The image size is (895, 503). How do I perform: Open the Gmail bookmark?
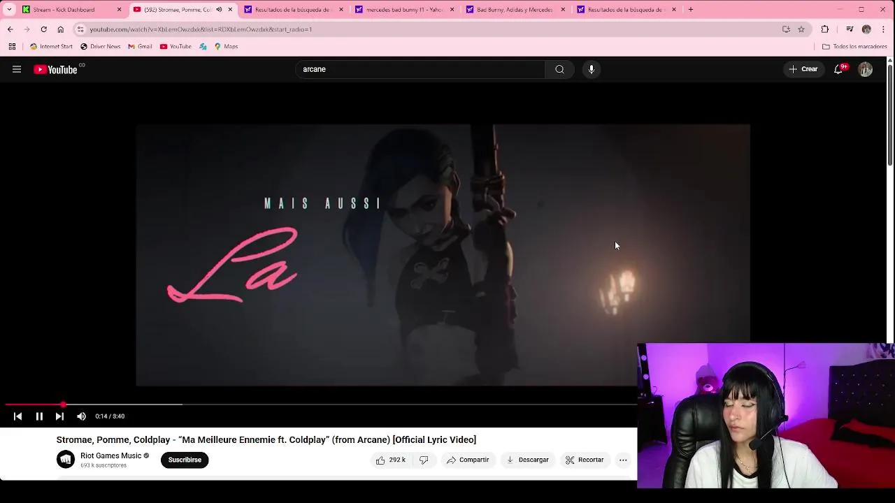tap(140, 47)
